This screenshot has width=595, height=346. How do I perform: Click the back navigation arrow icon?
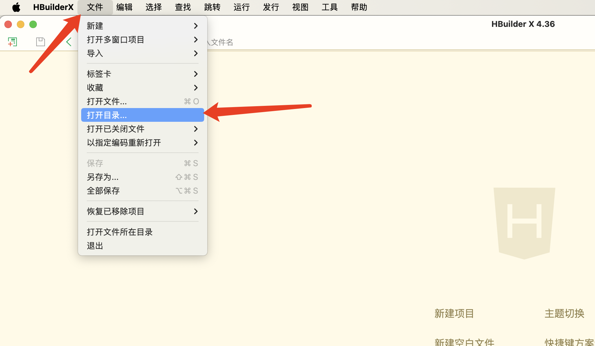[x=69, y=42]
